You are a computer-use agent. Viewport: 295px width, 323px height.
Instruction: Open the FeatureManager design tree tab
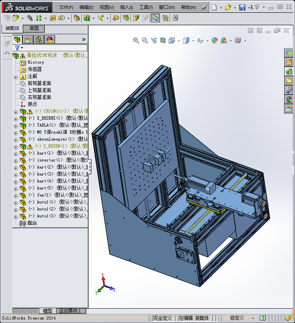pos(17,39)
